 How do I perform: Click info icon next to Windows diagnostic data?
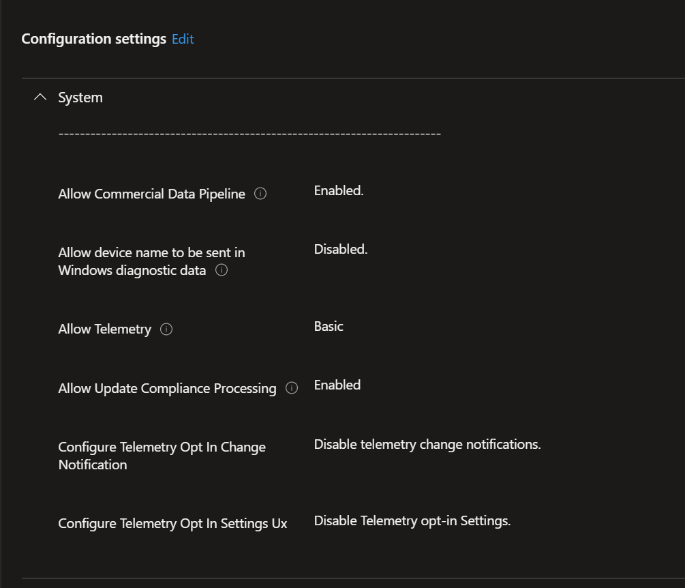click(222, 270)
